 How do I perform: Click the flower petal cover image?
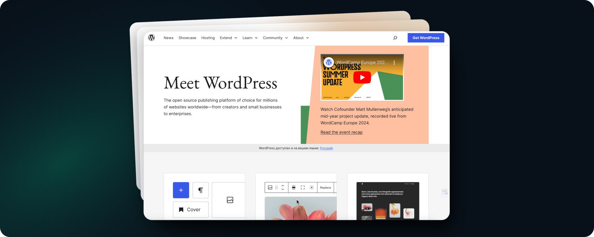tap(301, 208)
